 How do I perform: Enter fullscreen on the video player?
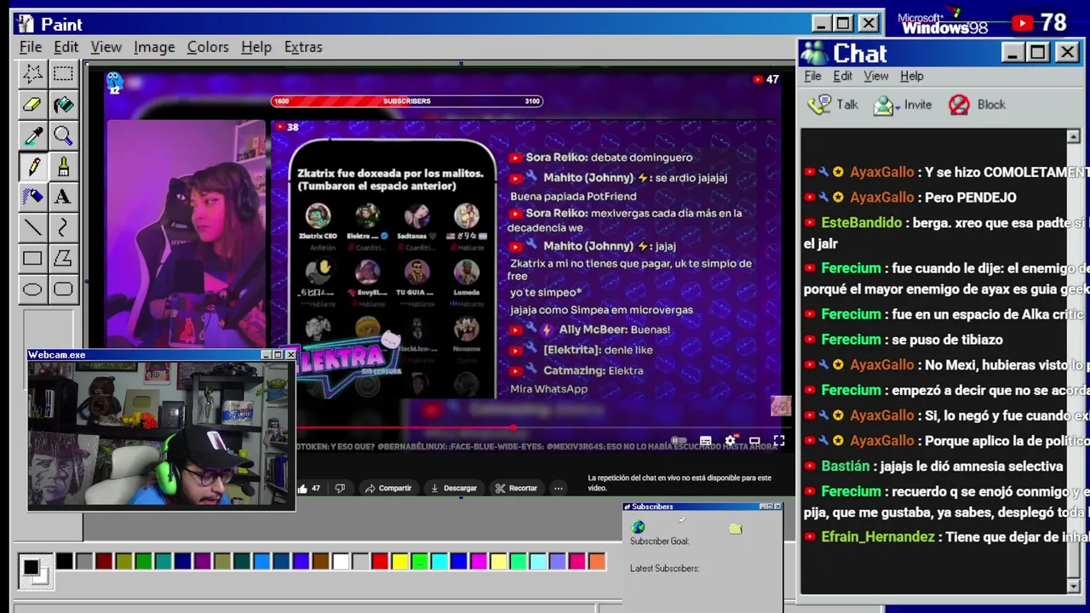pyautogui.click(x=778, y=441)
